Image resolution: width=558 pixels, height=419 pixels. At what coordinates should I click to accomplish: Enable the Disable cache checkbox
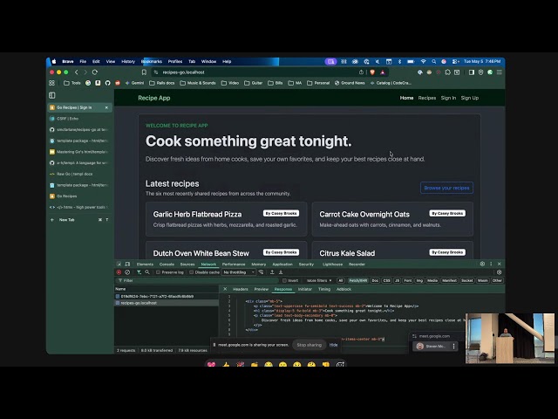click(192, 272)
